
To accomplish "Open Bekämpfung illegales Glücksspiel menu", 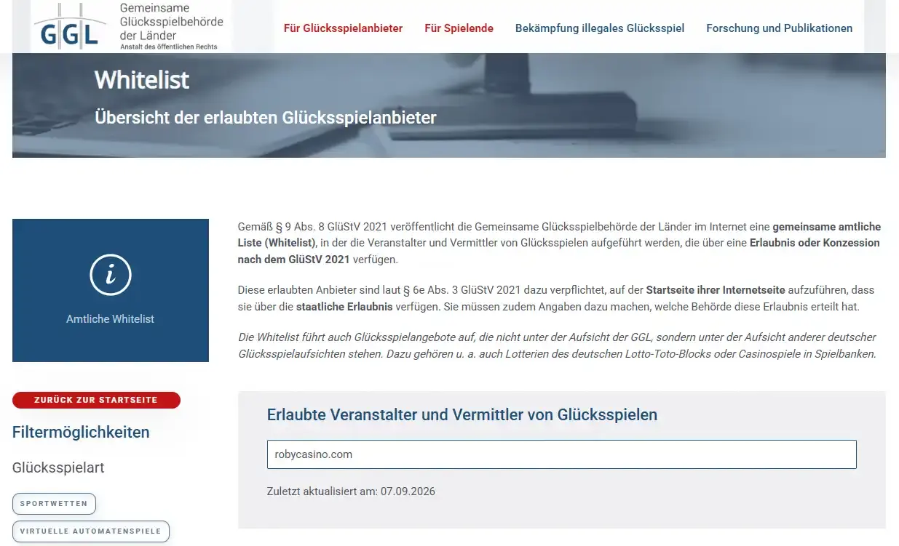I will coord(600,28).
